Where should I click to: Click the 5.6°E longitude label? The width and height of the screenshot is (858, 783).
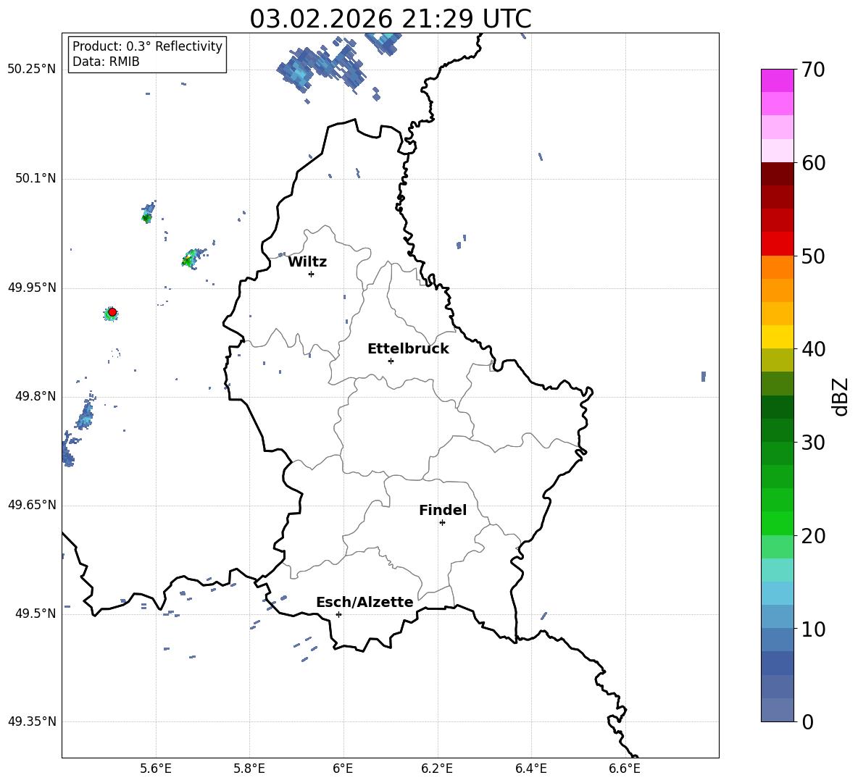[x=156, y=769]
